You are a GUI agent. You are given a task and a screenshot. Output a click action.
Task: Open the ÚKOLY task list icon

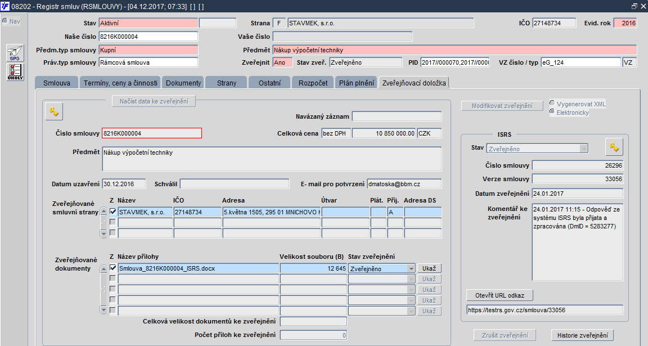[15, 72]
